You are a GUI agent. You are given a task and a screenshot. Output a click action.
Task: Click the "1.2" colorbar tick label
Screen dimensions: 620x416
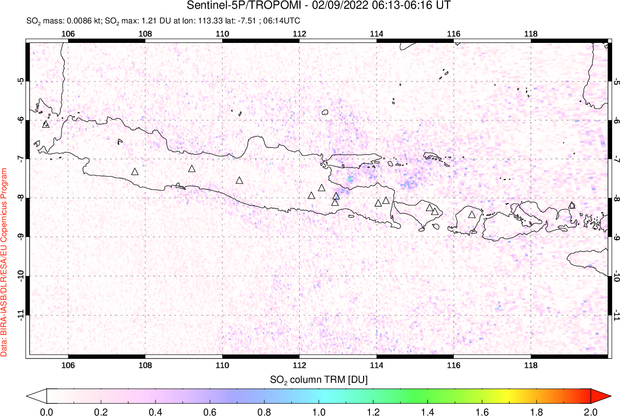point(373,412)
